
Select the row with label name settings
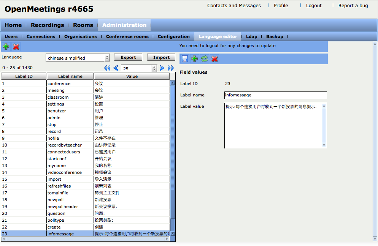pyautogui.click(x=86, y=104)
